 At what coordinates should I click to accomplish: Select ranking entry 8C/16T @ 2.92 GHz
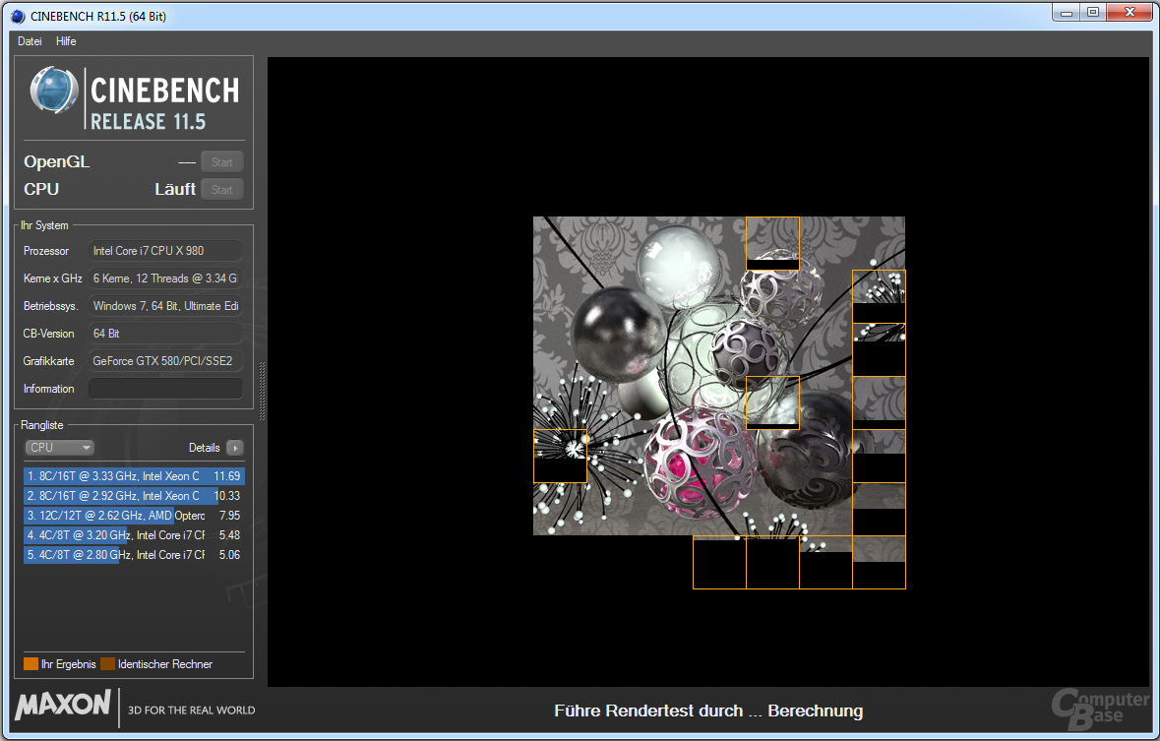[x=134, y=496]
